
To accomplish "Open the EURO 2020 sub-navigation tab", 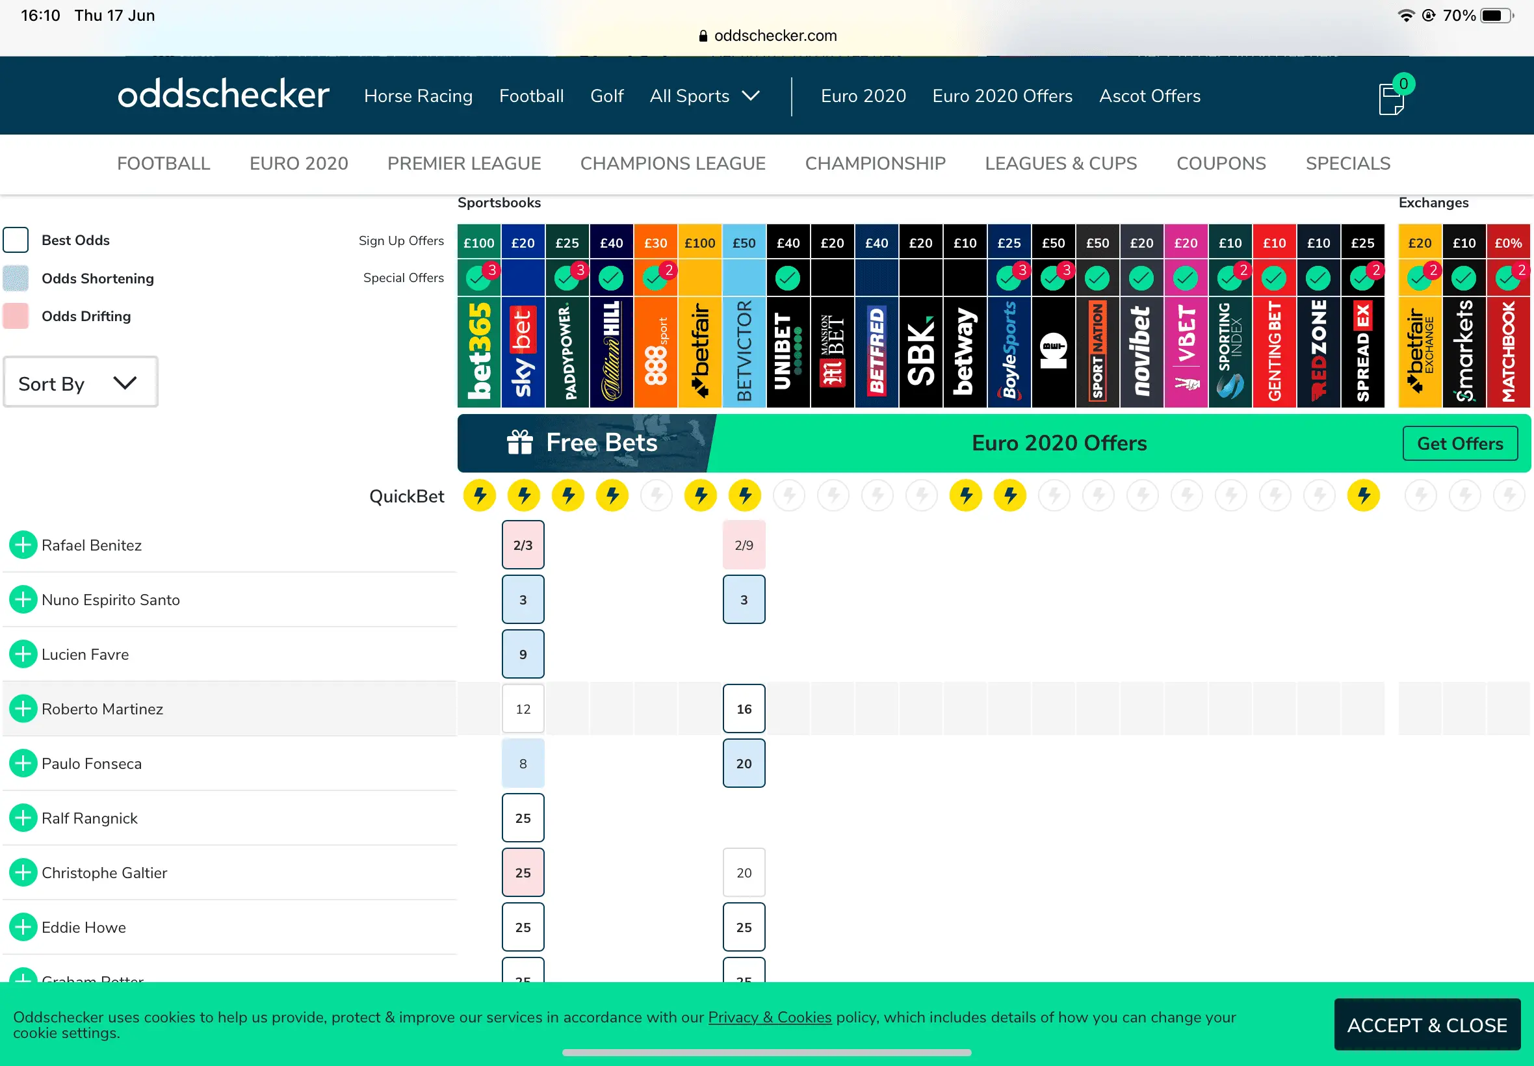I will 298,164.
